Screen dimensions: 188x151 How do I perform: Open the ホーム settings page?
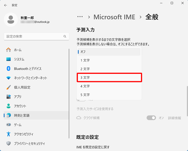coord(36,50)
